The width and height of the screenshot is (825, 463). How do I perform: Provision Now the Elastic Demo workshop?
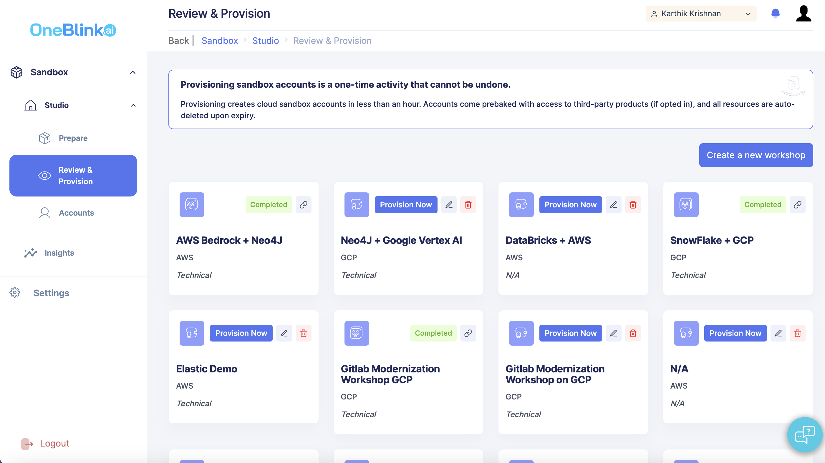241,333
